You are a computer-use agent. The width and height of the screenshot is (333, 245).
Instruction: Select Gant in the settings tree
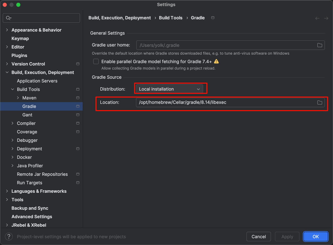[x=27, y=115]
